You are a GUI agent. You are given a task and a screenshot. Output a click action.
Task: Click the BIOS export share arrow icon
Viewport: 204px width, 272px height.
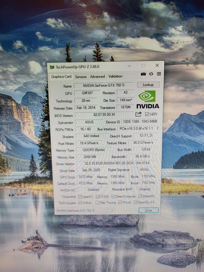pos(138,114)
